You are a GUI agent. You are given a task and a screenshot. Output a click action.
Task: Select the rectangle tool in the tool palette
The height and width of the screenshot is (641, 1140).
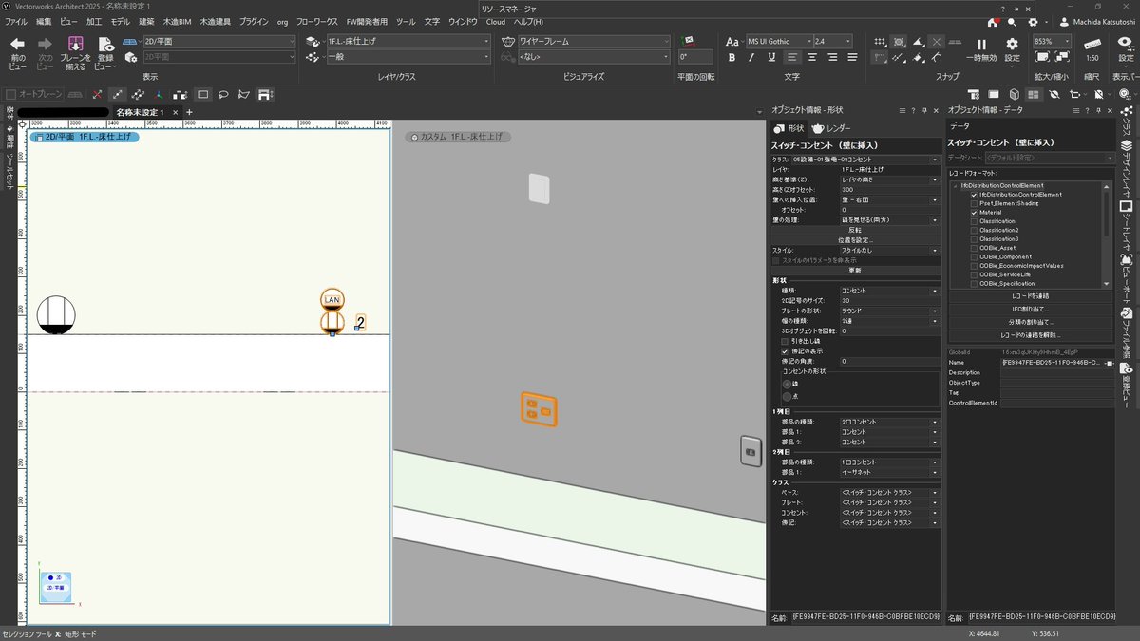202,94
